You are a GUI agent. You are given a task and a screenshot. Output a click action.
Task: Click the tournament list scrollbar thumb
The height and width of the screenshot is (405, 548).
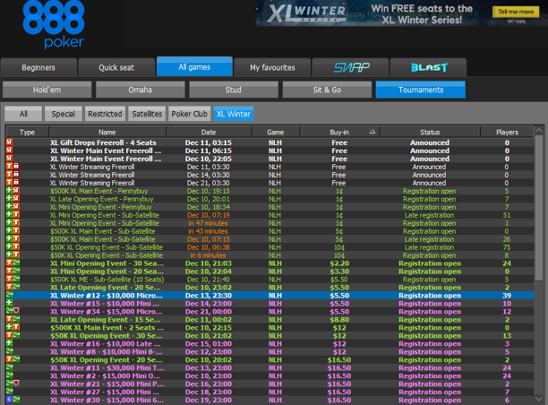pyautogui.click(x=539, y=208)
